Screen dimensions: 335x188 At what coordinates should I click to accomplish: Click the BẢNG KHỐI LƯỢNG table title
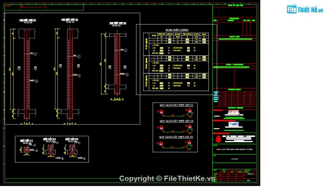pyautogui.click(x=177, y=30)
